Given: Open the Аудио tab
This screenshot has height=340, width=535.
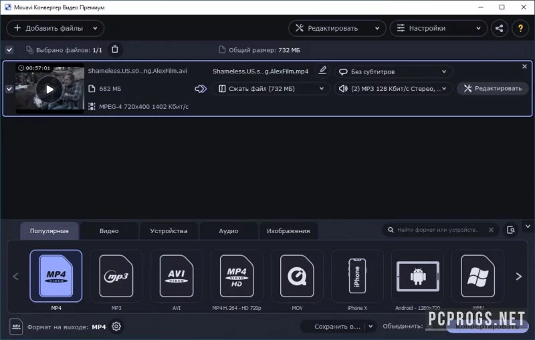Looking at the screenshot, I should [229, 231].
